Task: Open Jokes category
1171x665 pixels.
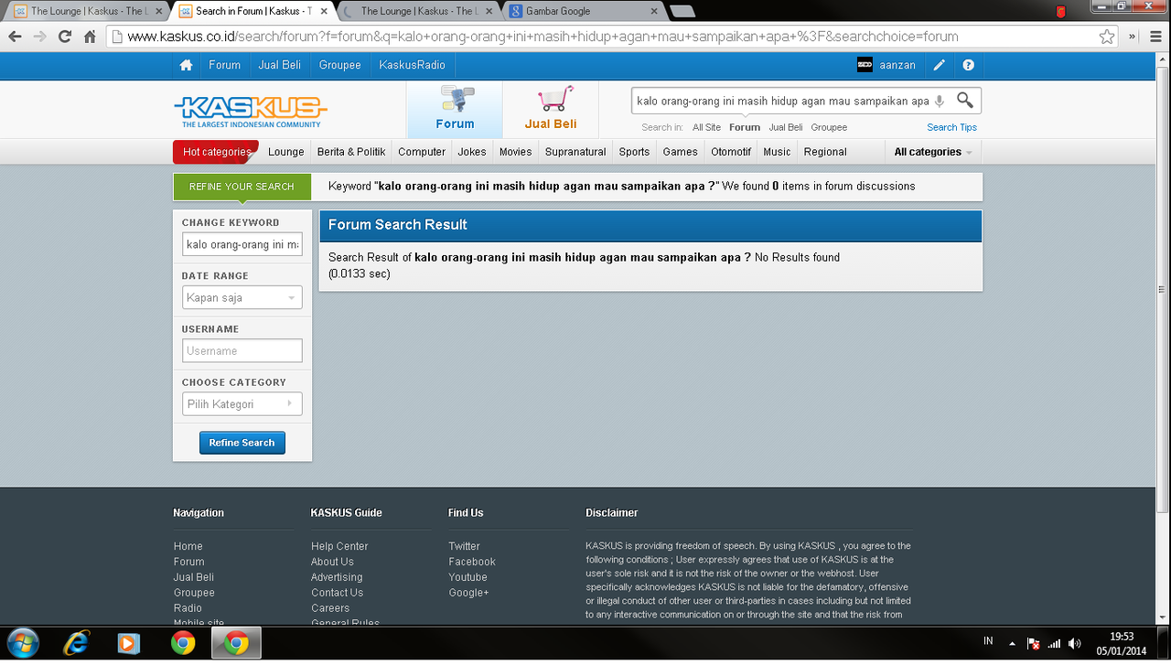Action: 472,152
